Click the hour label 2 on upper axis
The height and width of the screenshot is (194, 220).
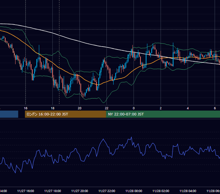coord(161,108)
